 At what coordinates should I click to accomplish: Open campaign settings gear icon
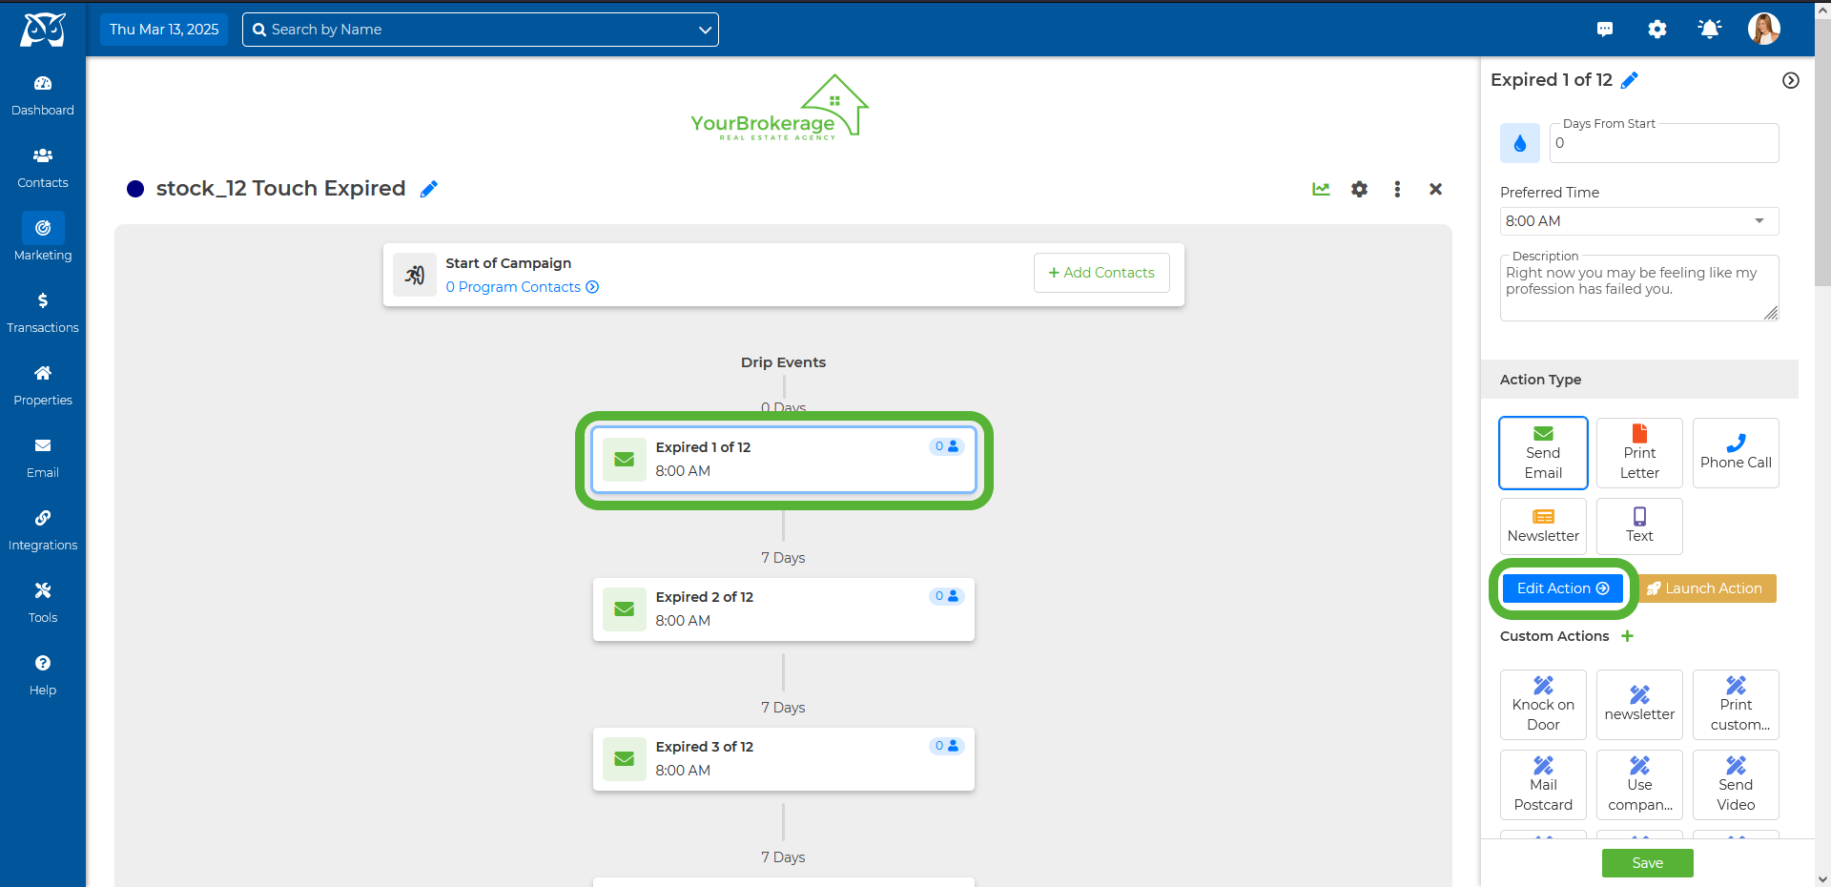coord(1359,189)
